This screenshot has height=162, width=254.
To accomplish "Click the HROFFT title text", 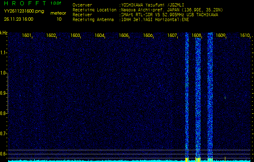I will [24, 4].
